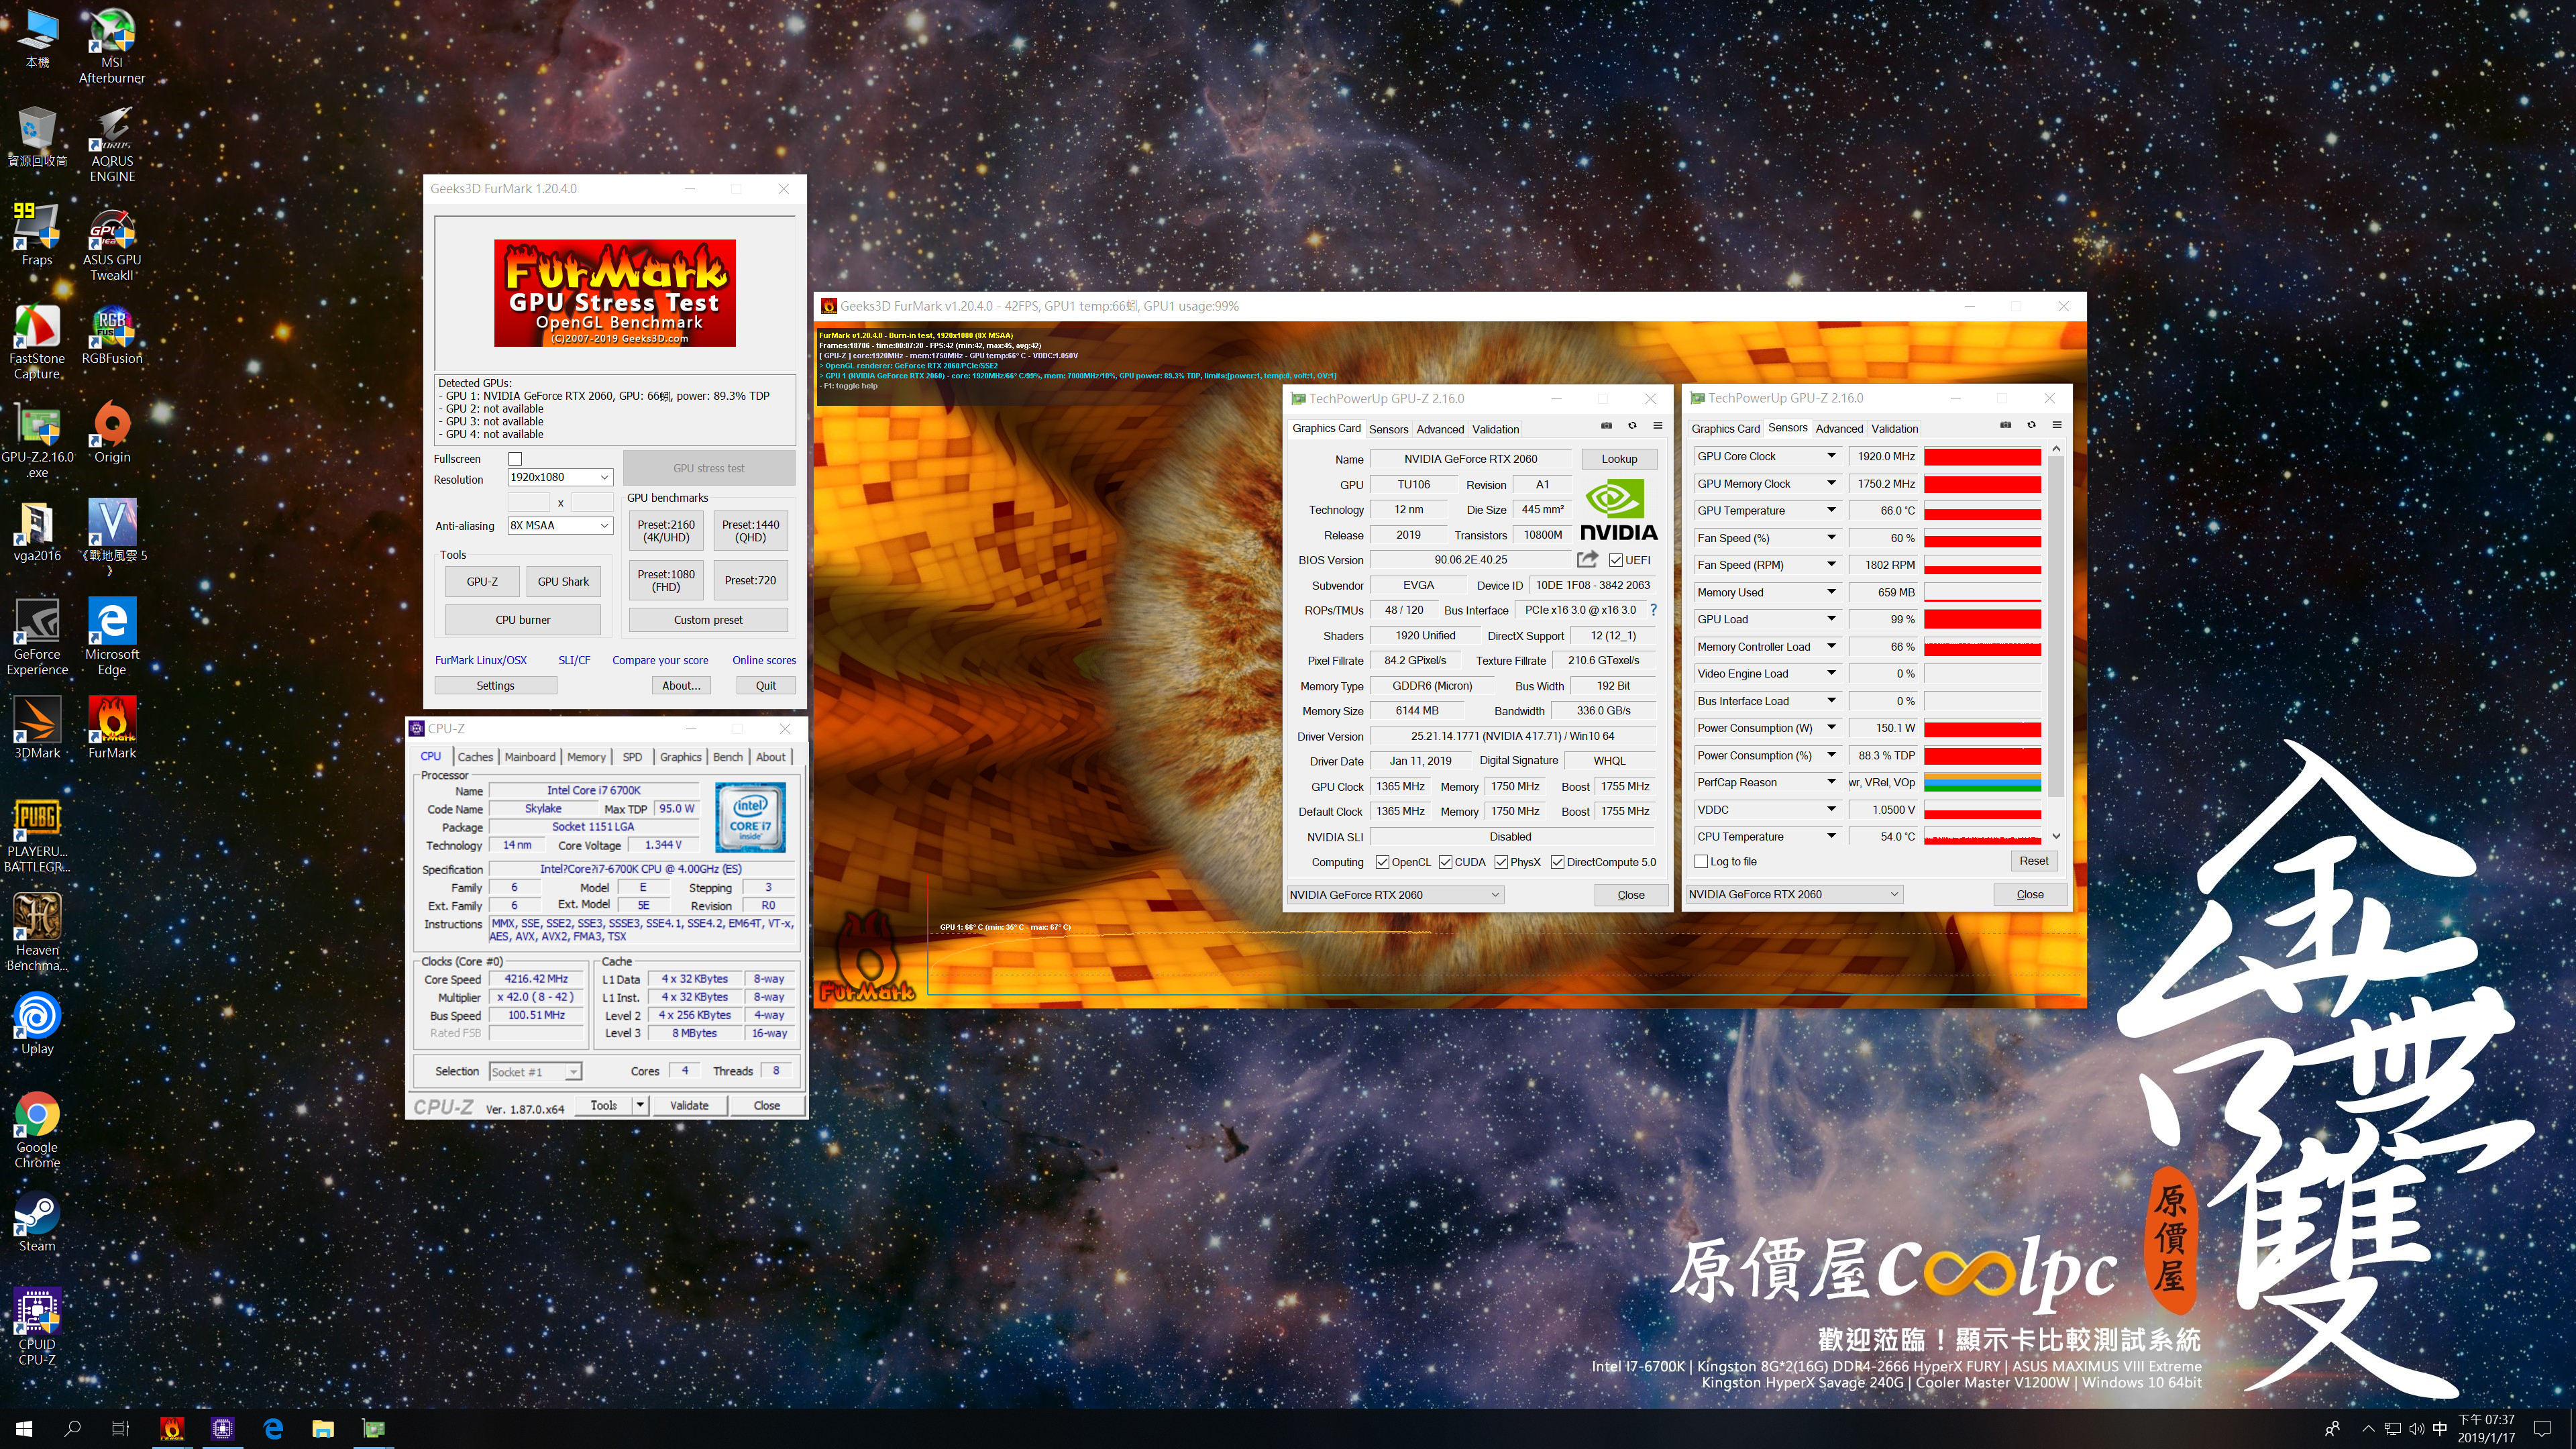Launch Steam desktop shortcut
Viewport: 2576px width, 1449px height.
[x=37, y=1221]
